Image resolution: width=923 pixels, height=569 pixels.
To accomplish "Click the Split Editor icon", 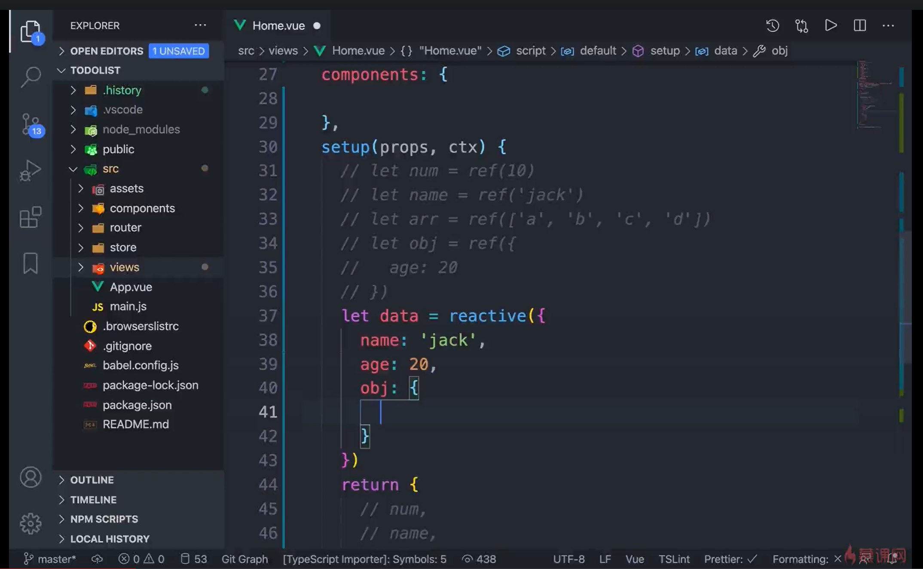I will point(859,26).
